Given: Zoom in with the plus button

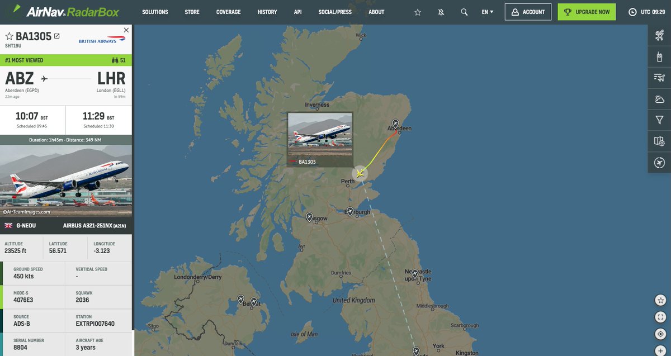Looking at the screenshot, I should (660, 350).
